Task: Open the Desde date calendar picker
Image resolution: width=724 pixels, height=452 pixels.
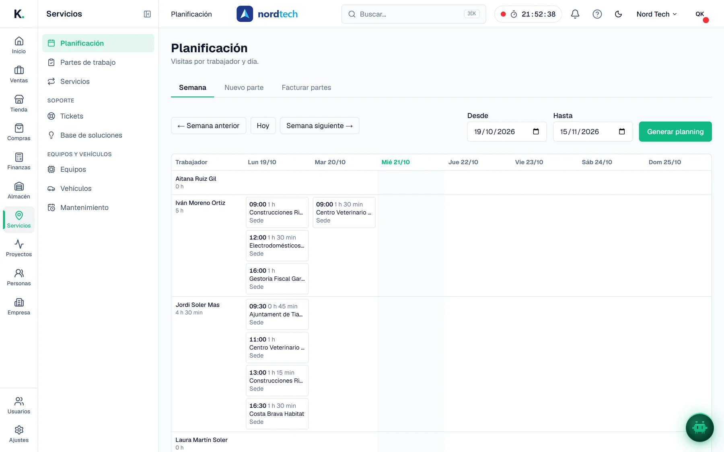Action: [536, 132]
